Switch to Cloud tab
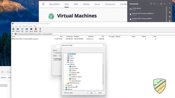The width and height of the screenshot is (175, 98). [97, 4]
